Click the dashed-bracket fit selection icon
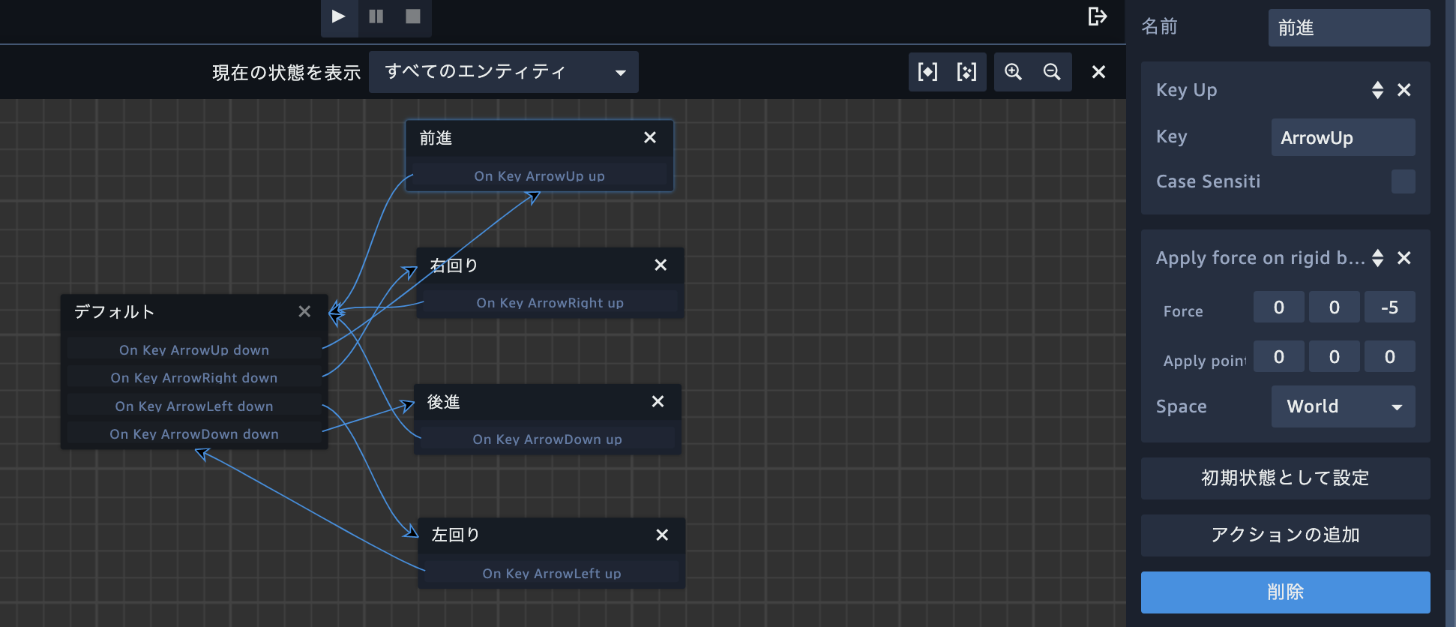Viewport: 1456px width, 627px height. (x=967, y=72)
